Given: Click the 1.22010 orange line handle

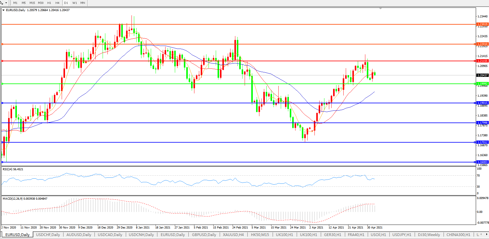Looking at the screenshot, I should point(2,44).
